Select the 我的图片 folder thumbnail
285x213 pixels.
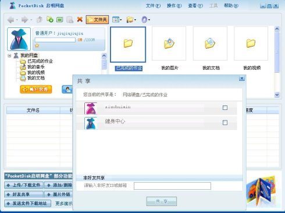point(169,44)
